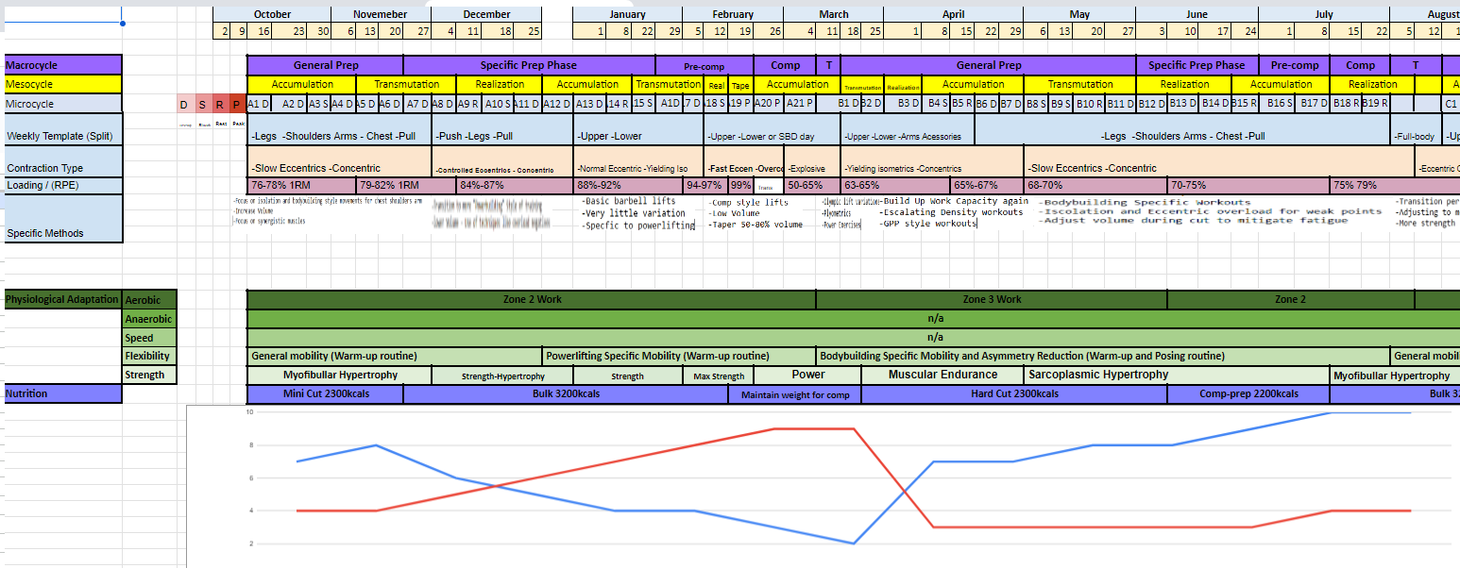Click the Specific Prep Phase cell under October
Viewport: 1460px width, 568px height.
(529, 64)
